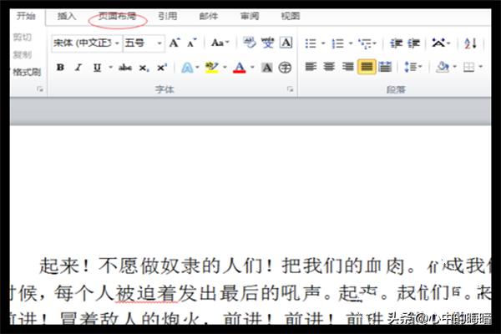Click the Shading paint bucket icon
The width and height of the screenshot is (501, 334).
coord(443,67)
